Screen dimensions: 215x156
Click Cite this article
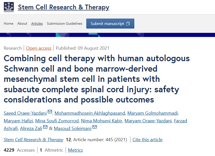click(x=147, y=139)
